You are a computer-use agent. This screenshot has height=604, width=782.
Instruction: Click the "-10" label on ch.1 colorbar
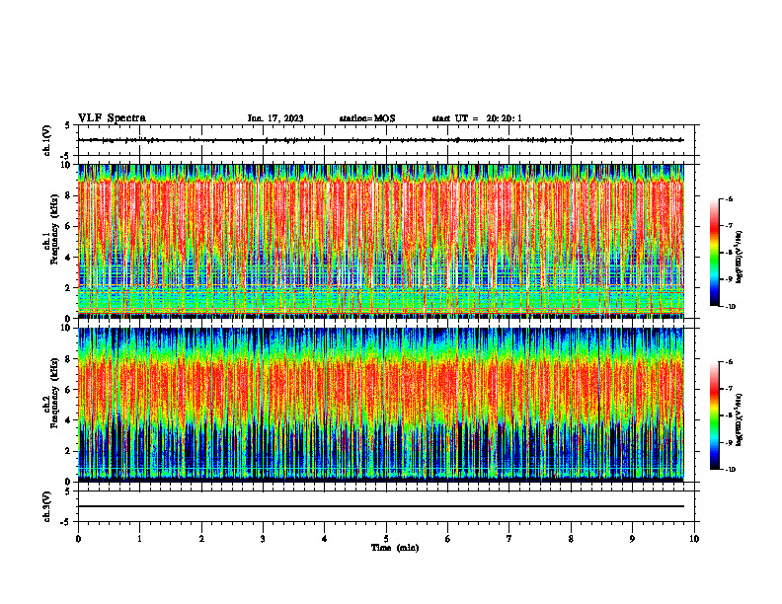pos(730,307)
